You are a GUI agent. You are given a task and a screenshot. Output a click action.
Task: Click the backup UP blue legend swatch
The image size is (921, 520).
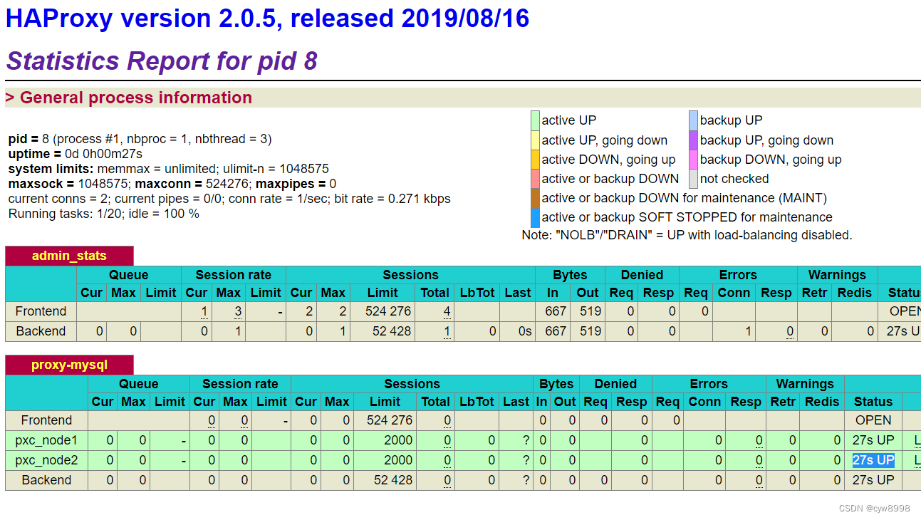693,120
